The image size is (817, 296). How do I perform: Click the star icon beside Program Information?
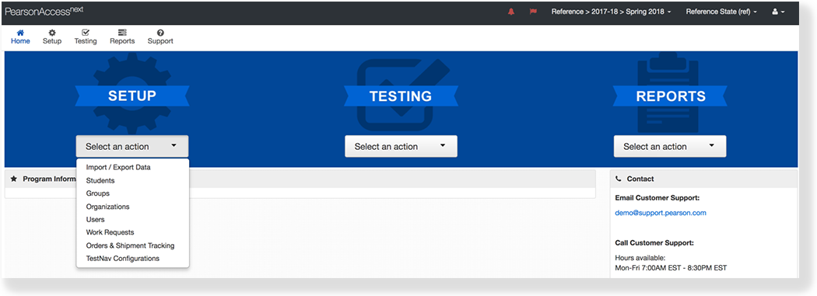pyautogui.click(x=14, y=179)
